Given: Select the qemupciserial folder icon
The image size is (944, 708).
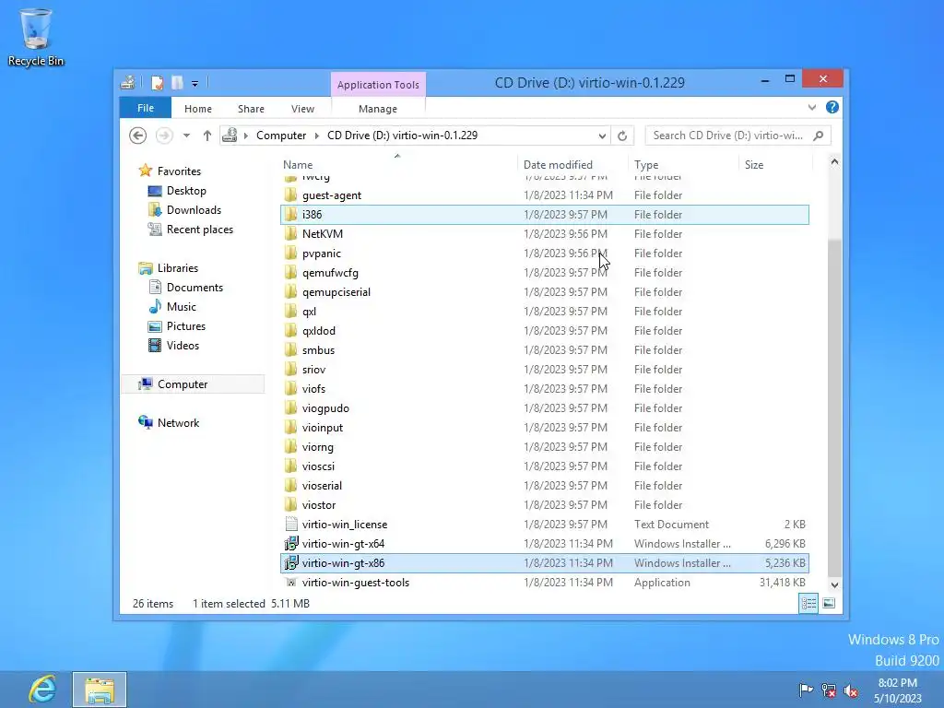Looking at the screenshot, I should 290,292.
